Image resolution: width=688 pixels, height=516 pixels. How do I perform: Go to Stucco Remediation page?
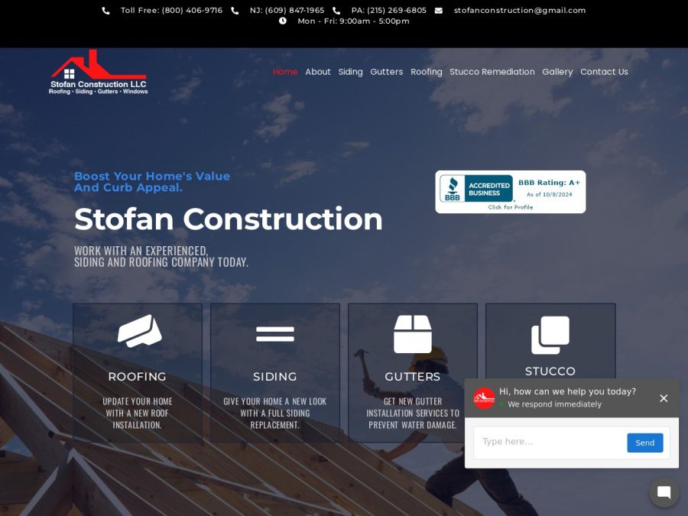[492, 72]
